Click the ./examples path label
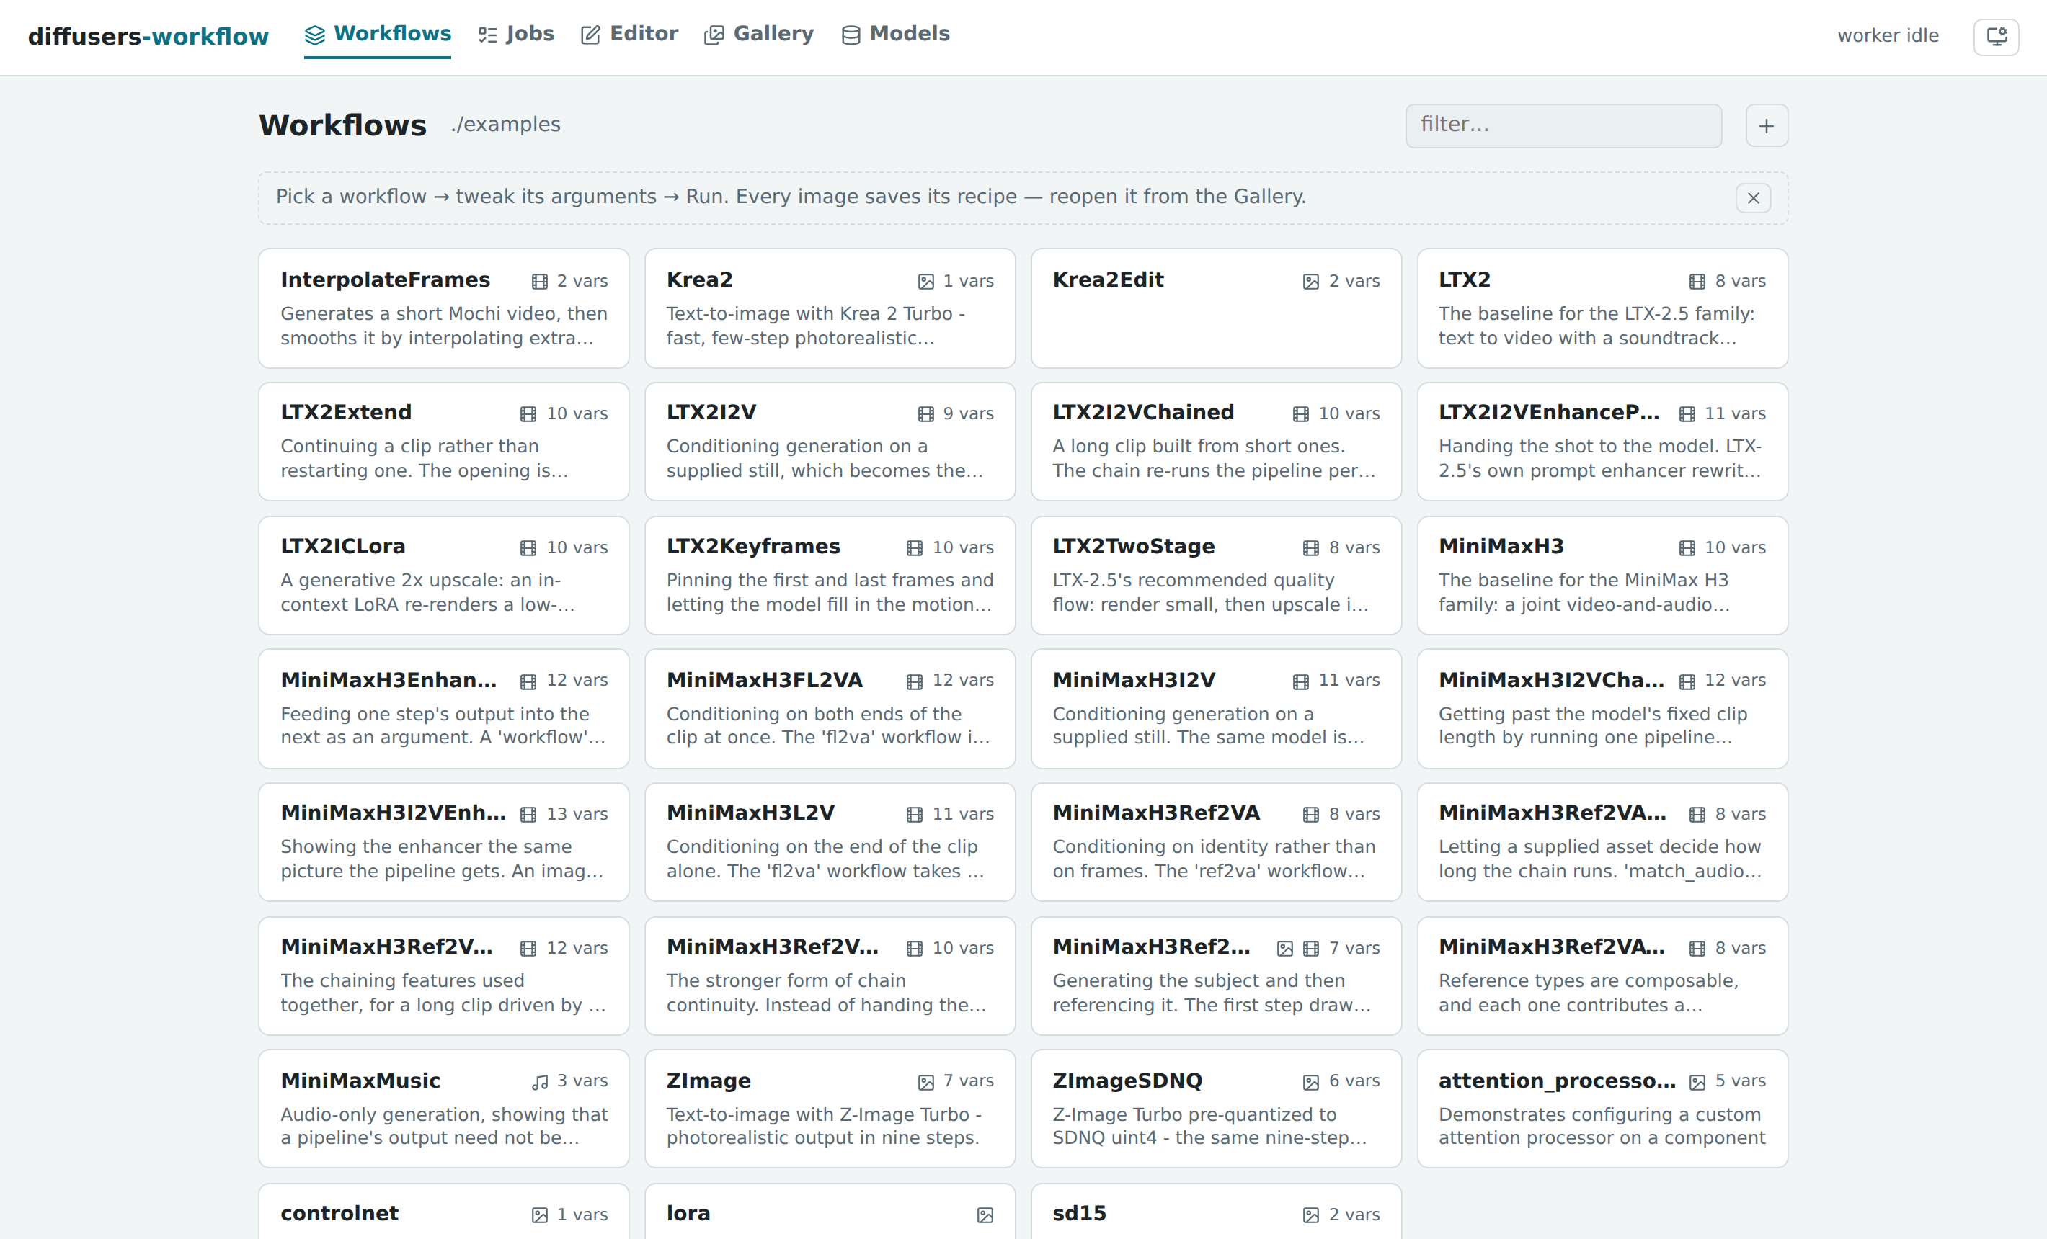Screen dimensions: 2047x1239 [505, 125]
